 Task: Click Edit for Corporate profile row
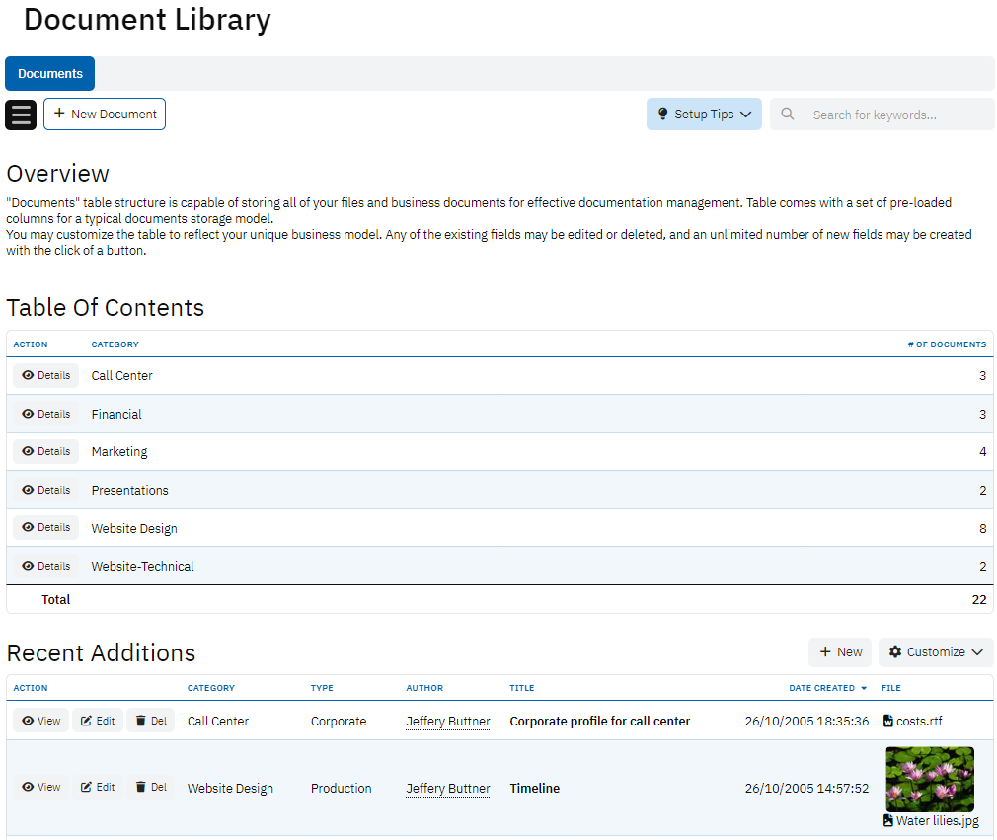(98, 721)
